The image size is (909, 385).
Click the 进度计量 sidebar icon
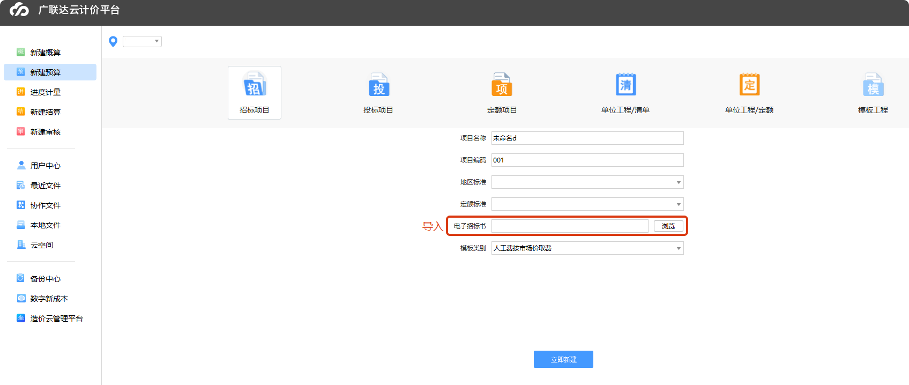pyautogui.click(x=21, y=92)
